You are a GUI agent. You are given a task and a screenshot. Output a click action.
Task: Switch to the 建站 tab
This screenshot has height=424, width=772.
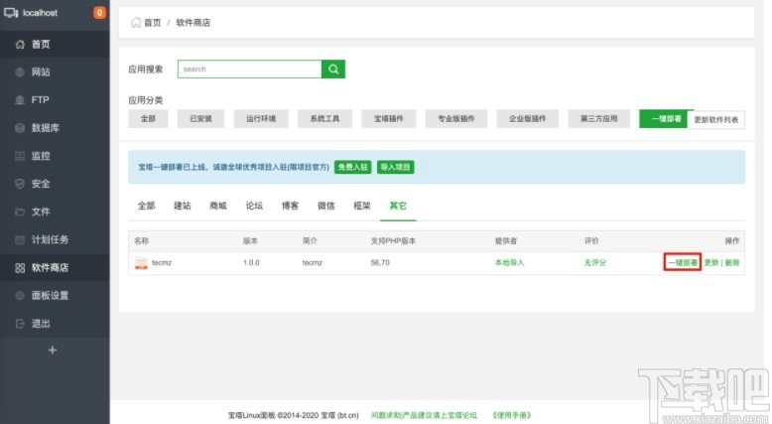pos(183,206)
